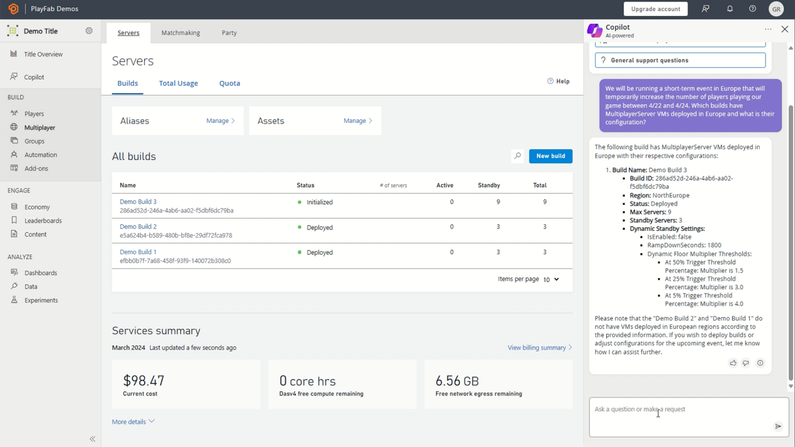
Task: Select the Quota sub-tab
Action: click(x=230, y=83)
